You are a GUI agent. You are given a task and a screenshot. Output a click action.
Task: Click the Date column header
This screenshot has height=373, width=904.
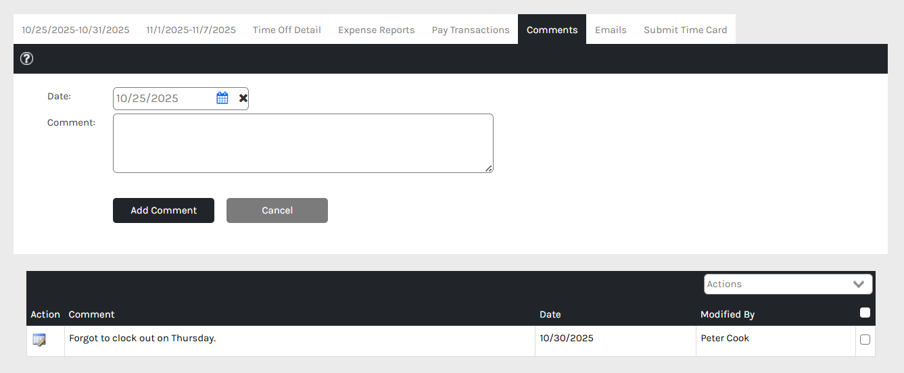point(550,314)
